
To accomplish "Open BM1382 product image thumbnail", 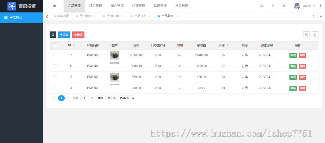I will point(114,77).
